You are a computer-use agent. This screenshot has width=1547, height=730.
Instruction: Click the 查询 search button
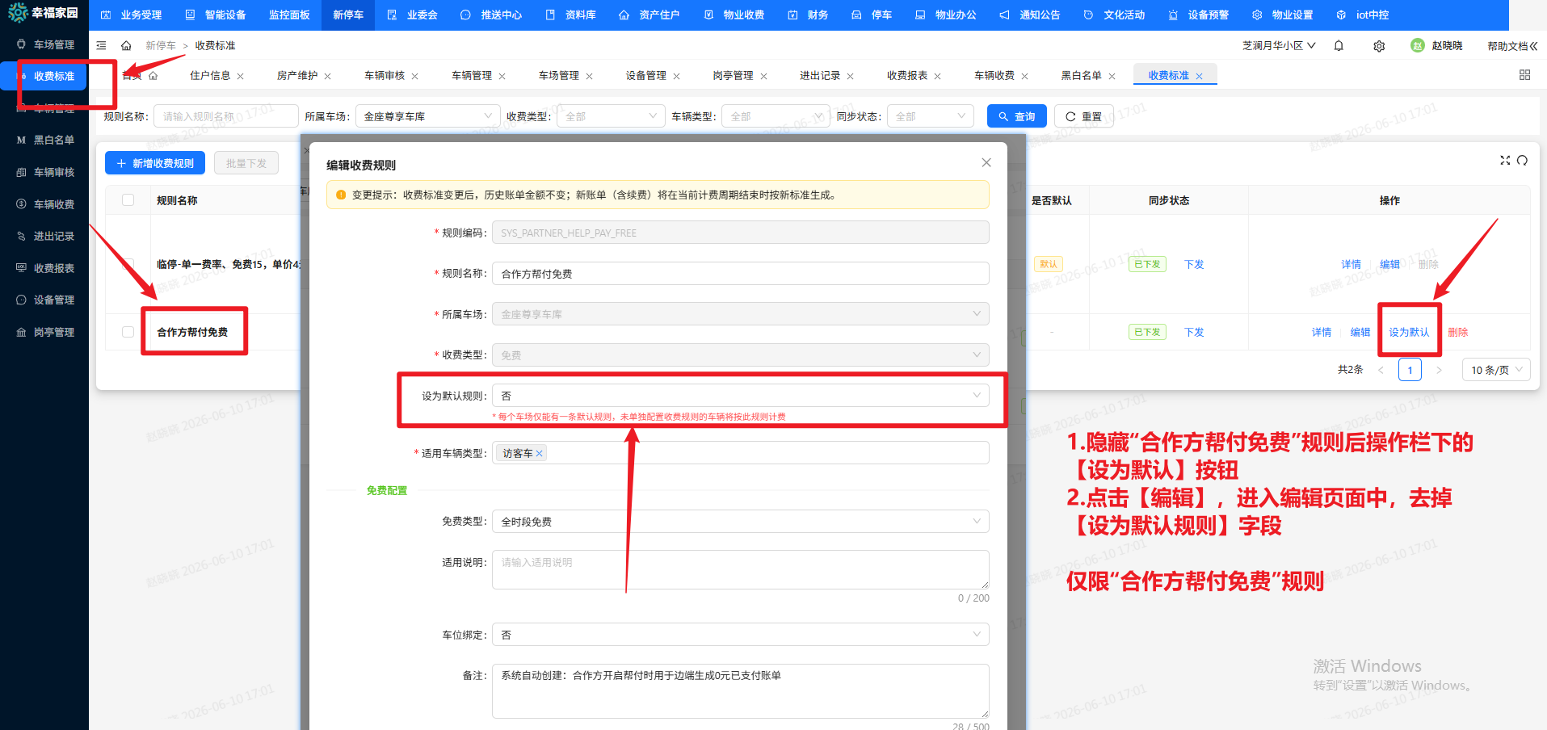click(x=1017, y=116)
